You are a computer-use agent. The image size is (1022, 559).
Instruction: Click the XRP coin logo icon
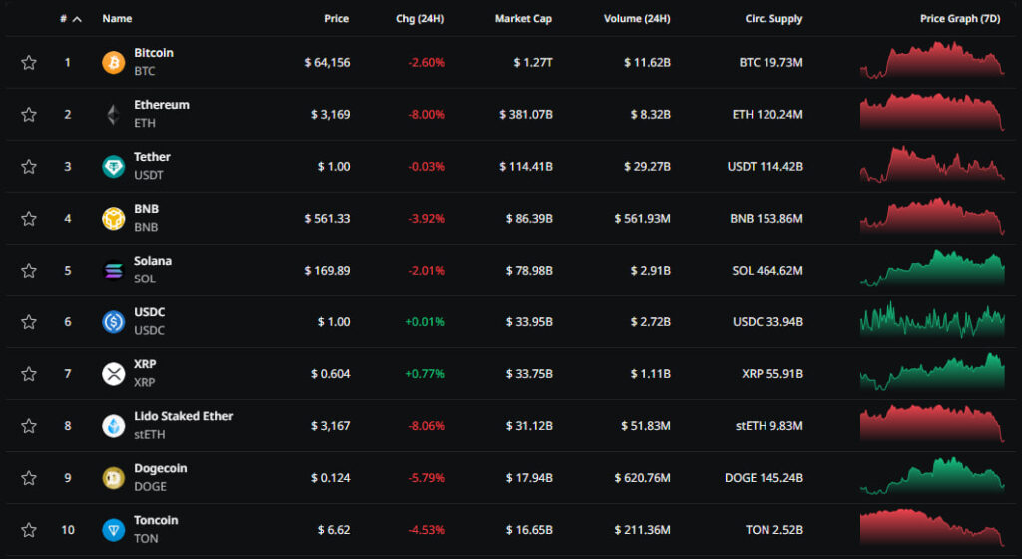[x=114, y=374]
